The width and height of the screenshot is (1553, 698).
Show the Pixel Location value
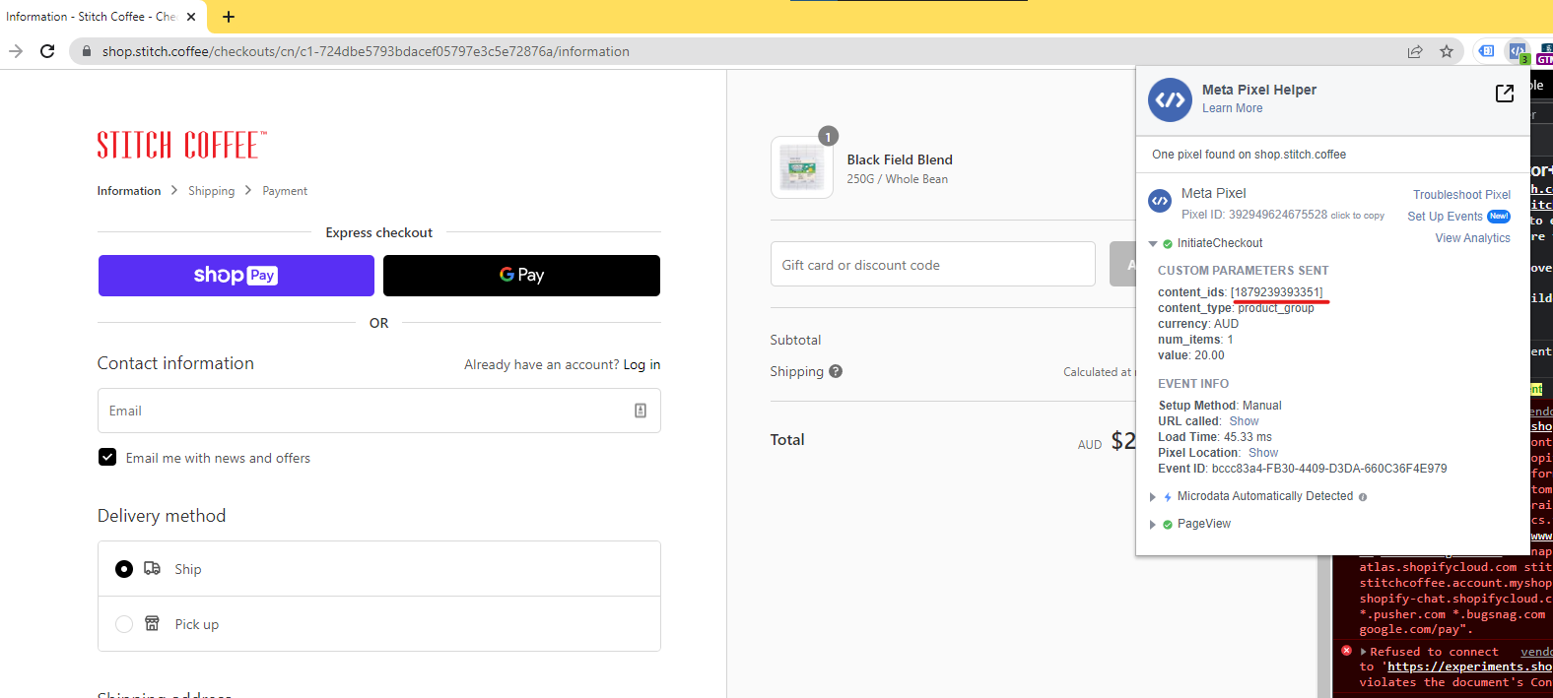click(1263, 453)
